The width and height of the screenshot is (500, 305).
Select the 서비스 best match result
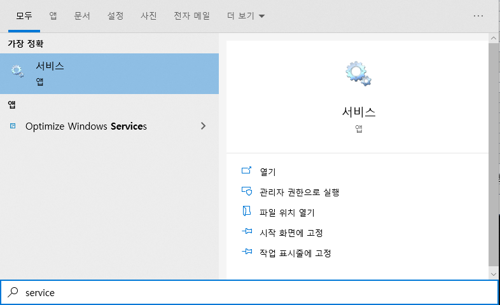pos(109,74)
